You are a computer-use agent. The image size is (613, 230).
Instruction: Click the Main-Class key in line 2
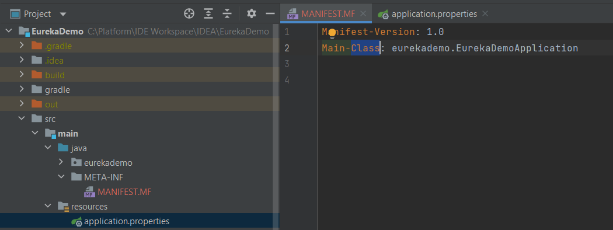point(351,48)
